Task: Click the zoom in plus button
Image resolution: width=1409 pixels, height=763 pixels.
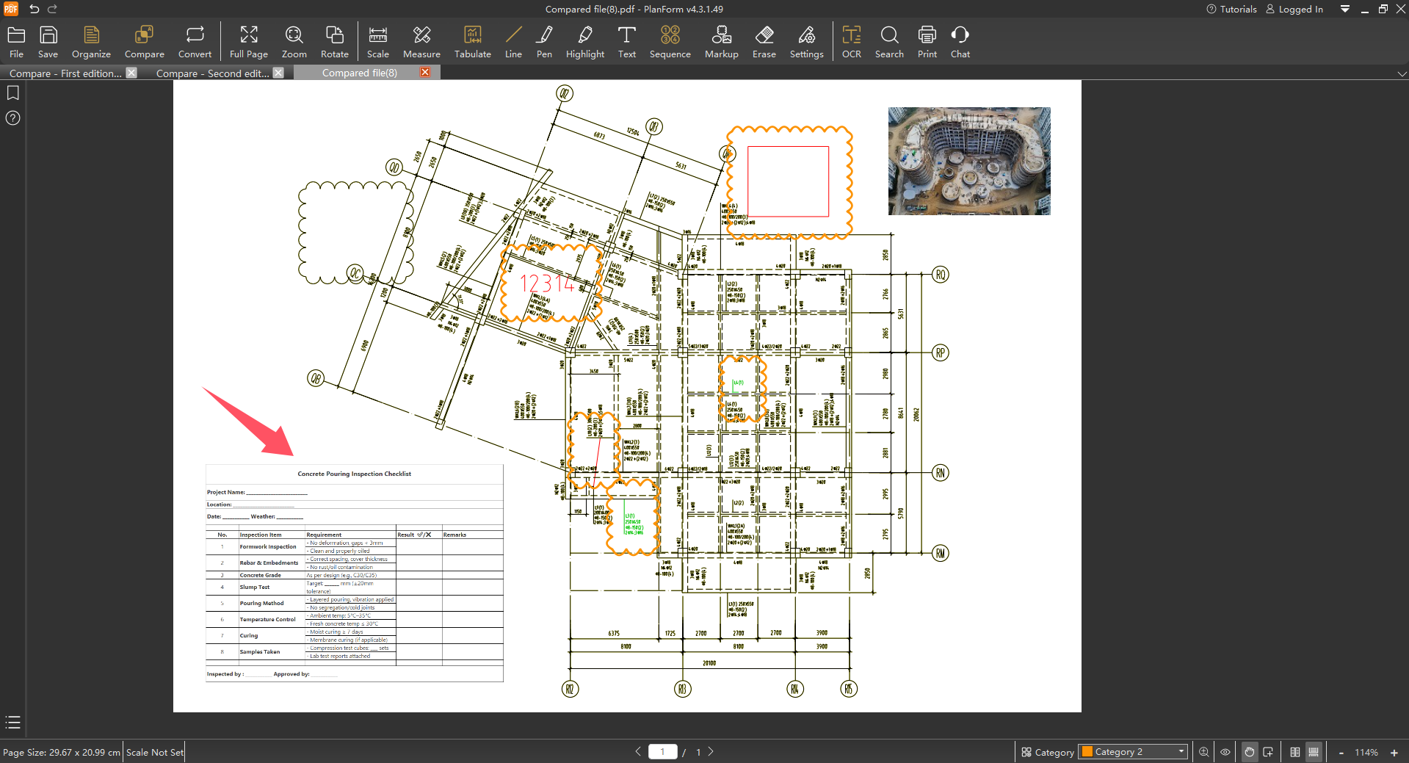Action: click(1394, 753)
